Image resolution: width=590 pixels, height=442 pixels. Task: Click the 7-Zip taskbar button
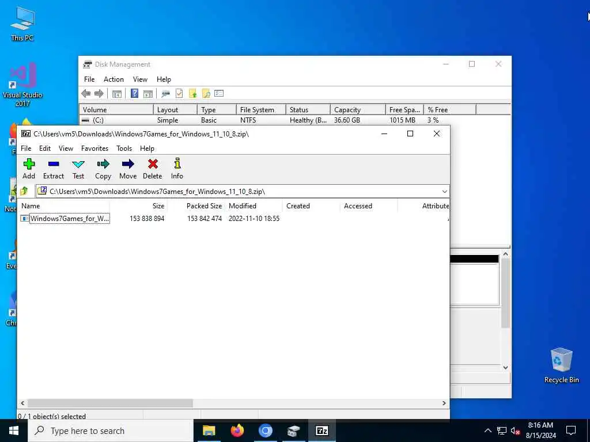(322, 430)
